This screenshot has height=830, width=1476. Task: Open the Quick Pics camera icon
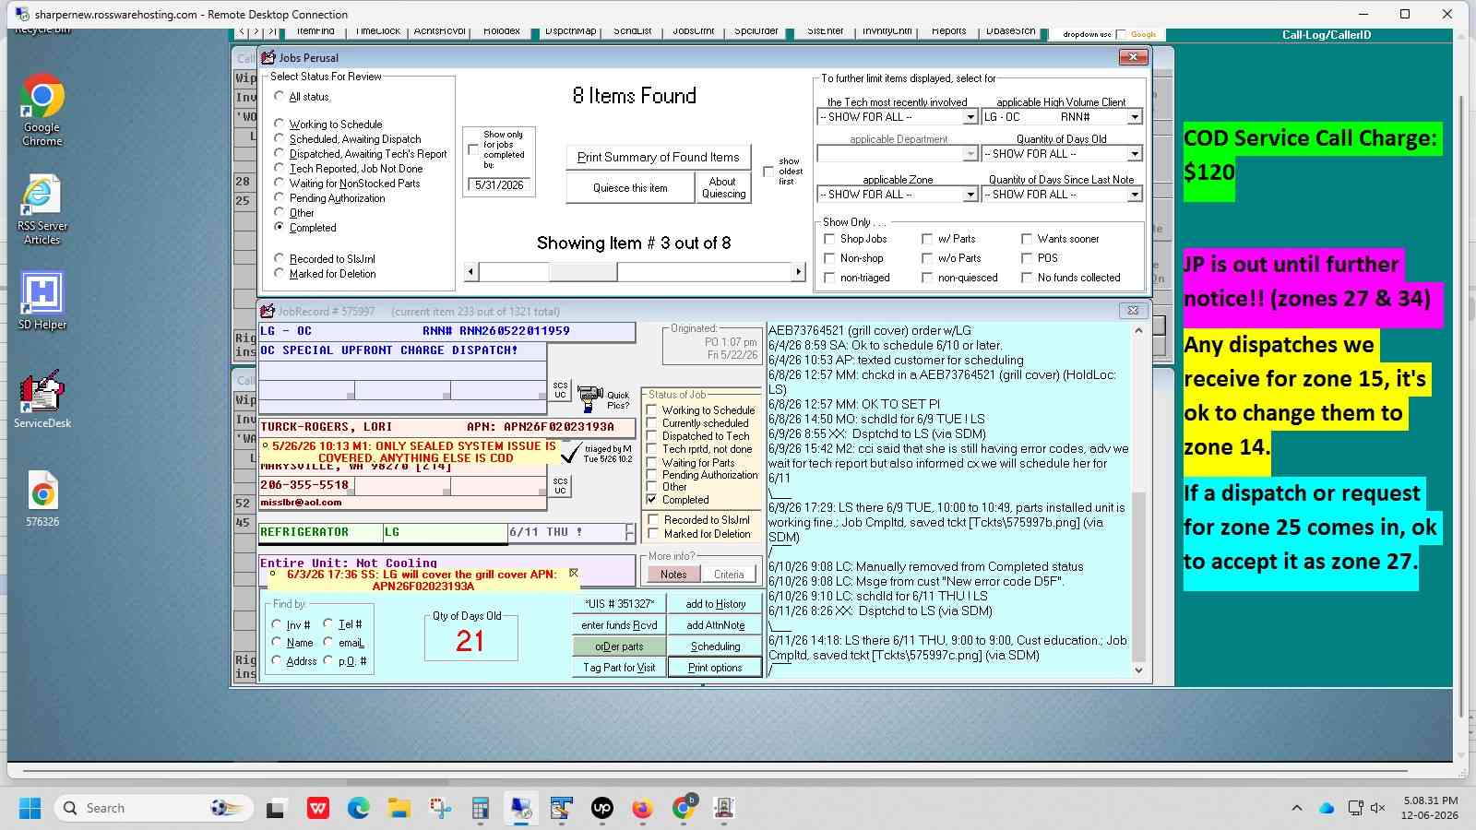pos(590,398)
